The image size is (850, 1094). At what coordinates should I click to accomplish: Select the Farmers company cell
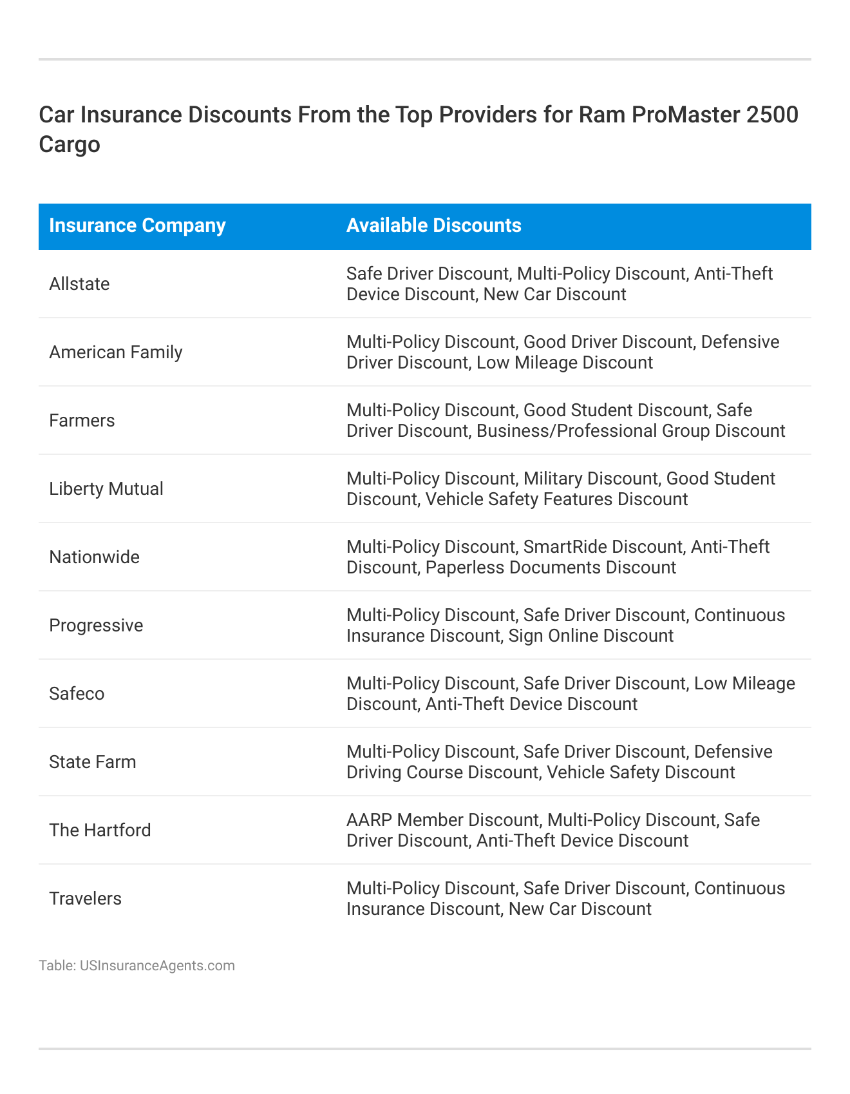[82, 421]
